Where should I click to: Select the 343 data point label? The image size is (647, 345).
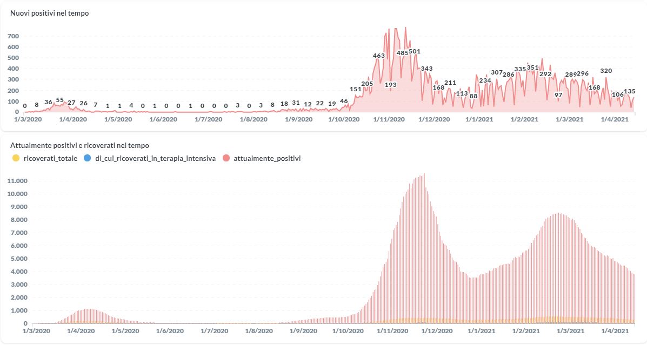426,69
